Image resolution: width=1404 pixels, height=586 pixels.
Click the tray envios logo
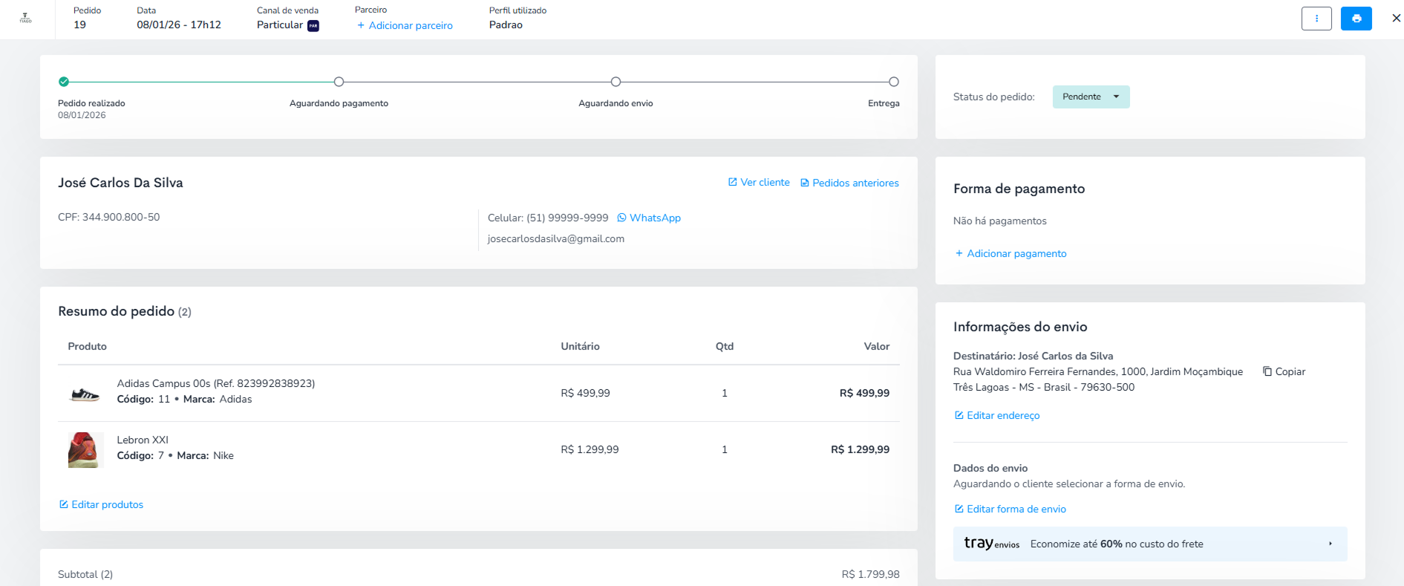tap(991, 544)
